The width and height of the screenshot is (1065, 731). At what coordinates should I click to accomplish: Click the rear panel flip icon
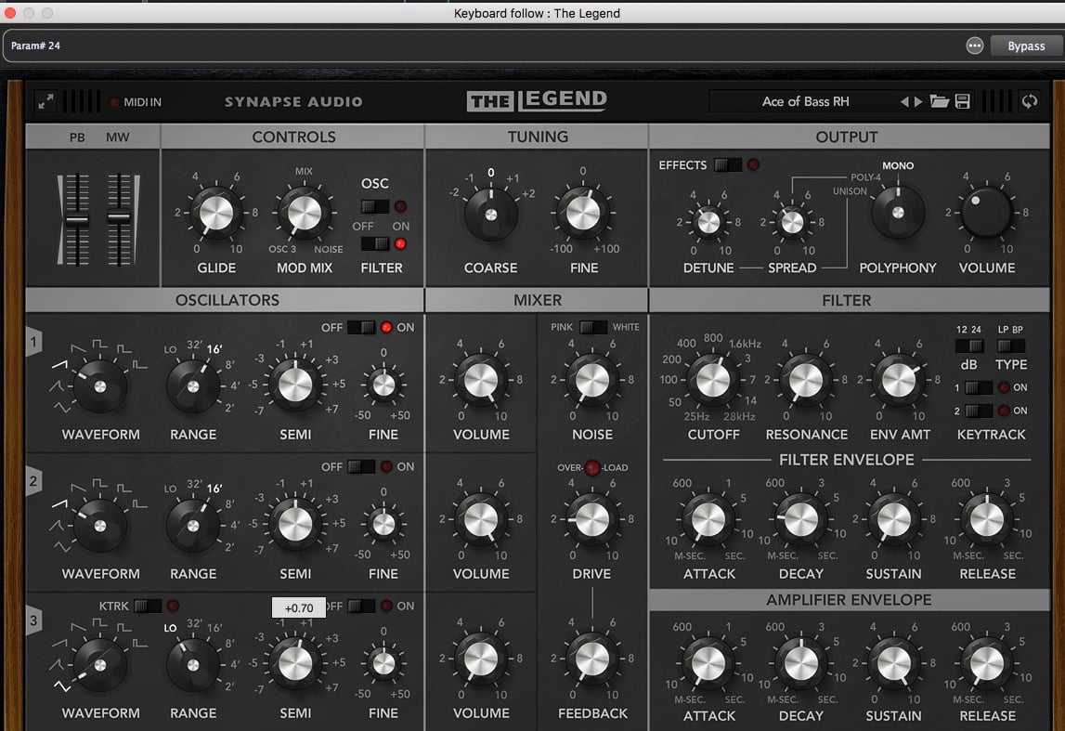tap(1030, 101)
